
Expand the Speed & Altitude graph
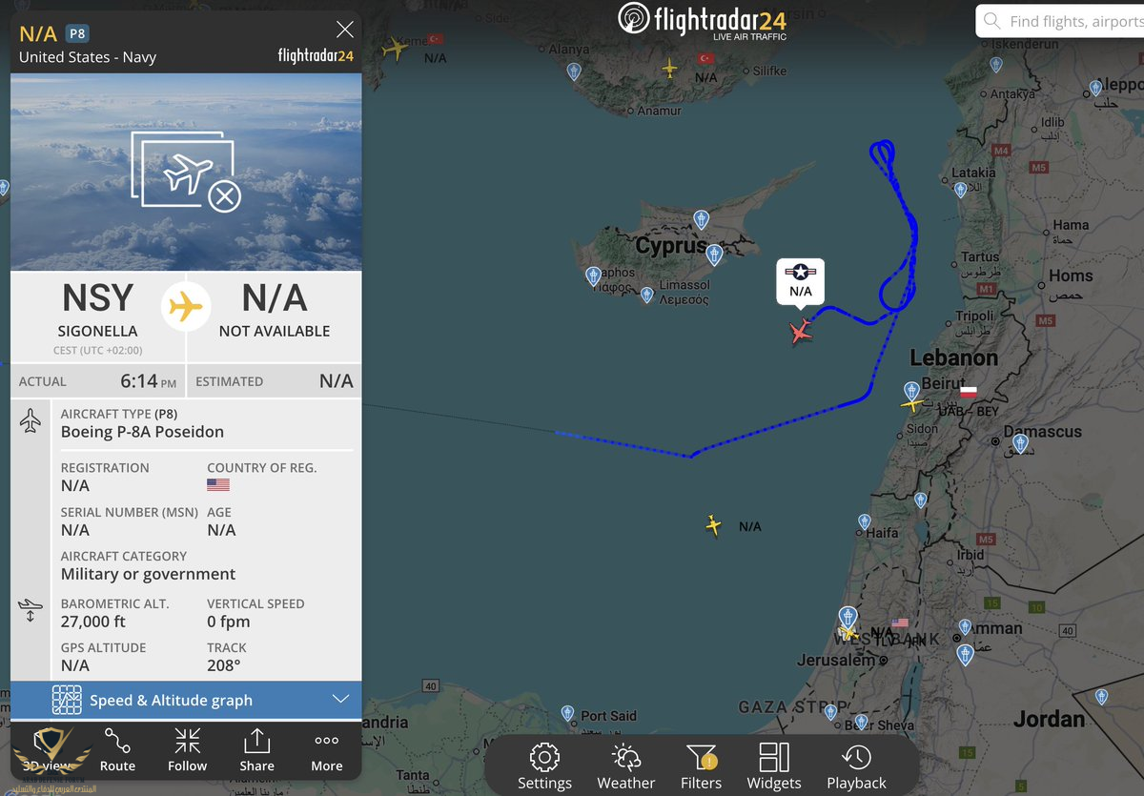coord(186,700)
